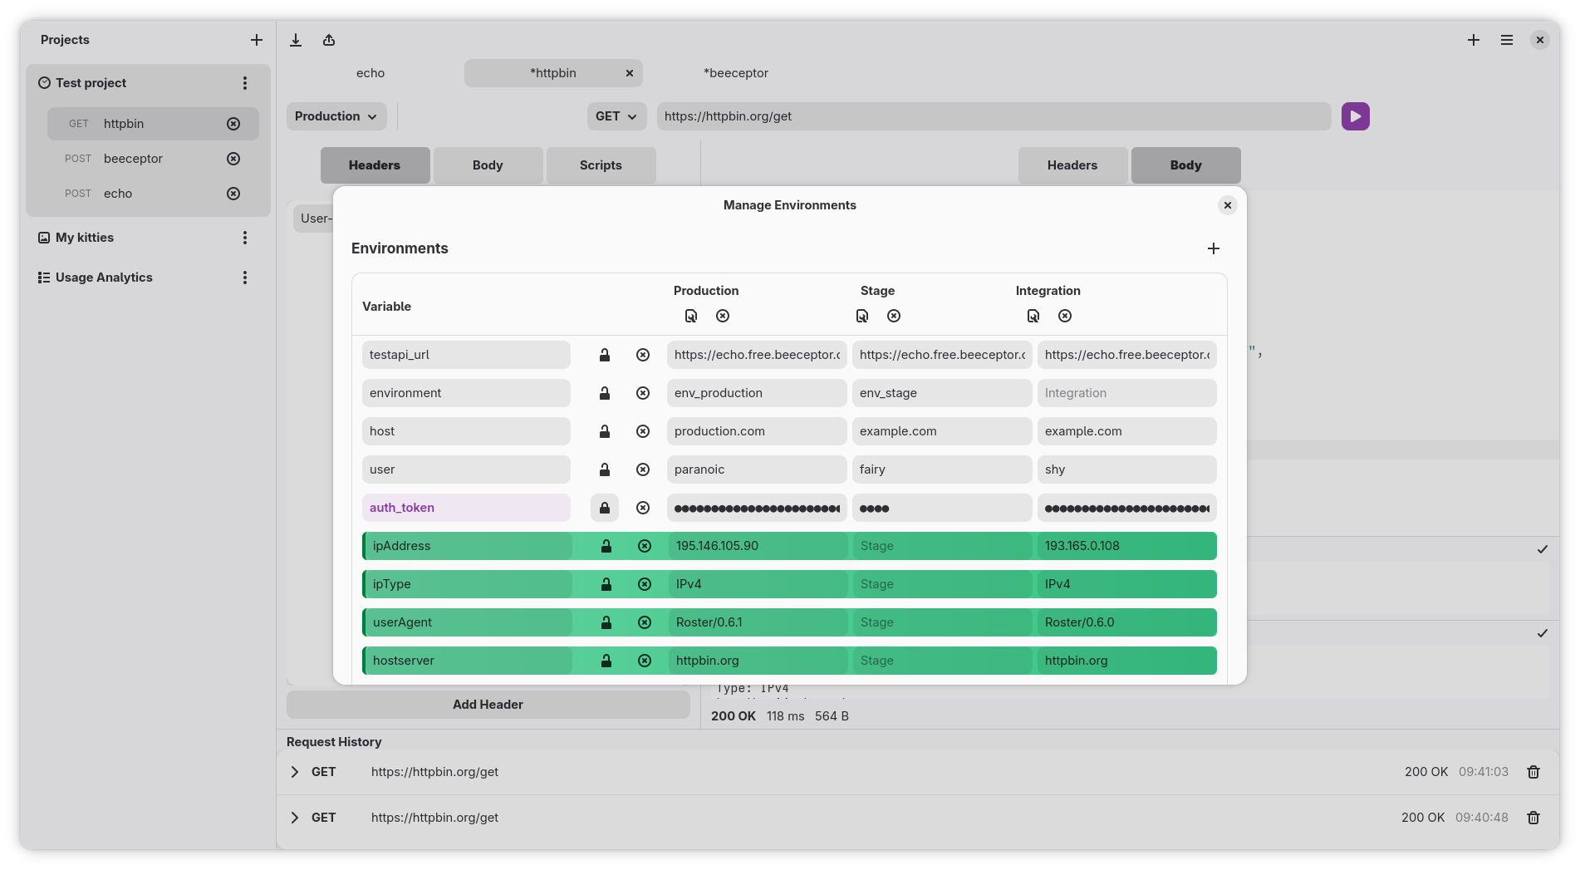
Task: Click the download icon in the top toolbar
Action: (x=295, y=40)
